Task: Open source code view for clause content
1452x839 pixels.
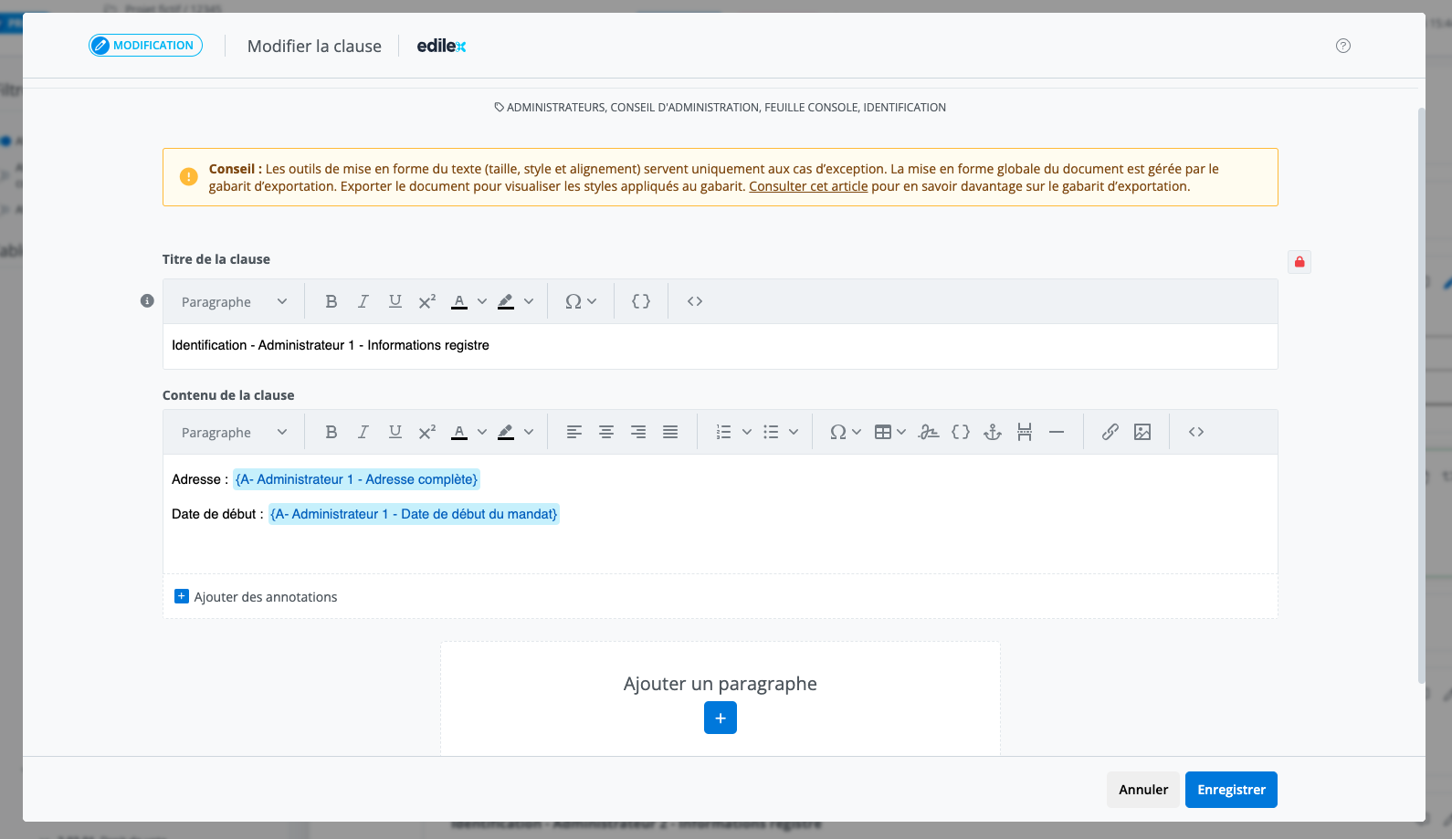Action: click(x=1195, y=432)
